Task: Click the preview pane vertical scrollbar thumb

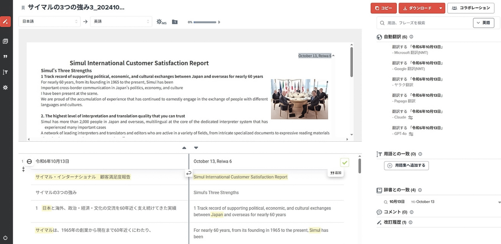Action: tap(352, 62)
